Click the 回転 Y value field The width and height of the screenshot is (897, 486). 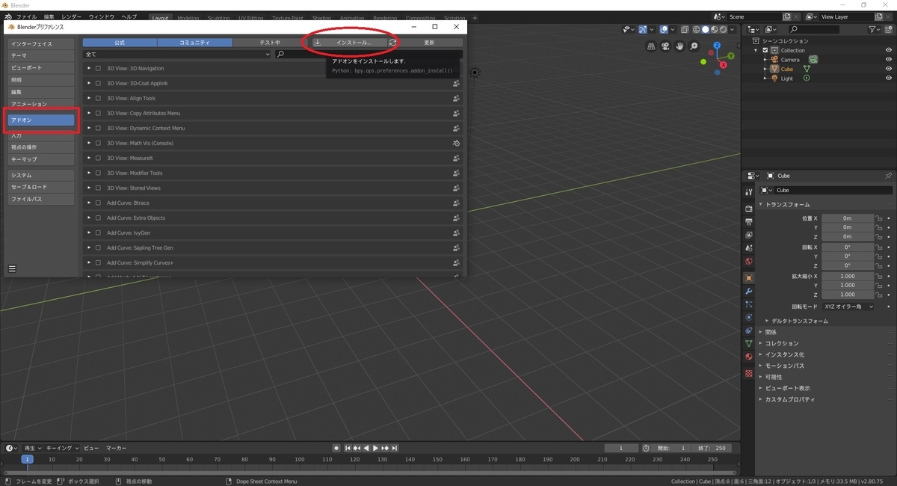(x=848, y=256)
